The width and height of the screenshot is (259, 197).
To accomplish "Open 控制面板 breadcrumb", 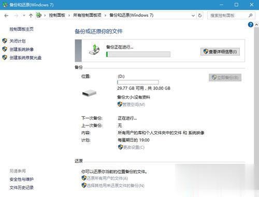I will pyautogui.click(x=57, y=15).
